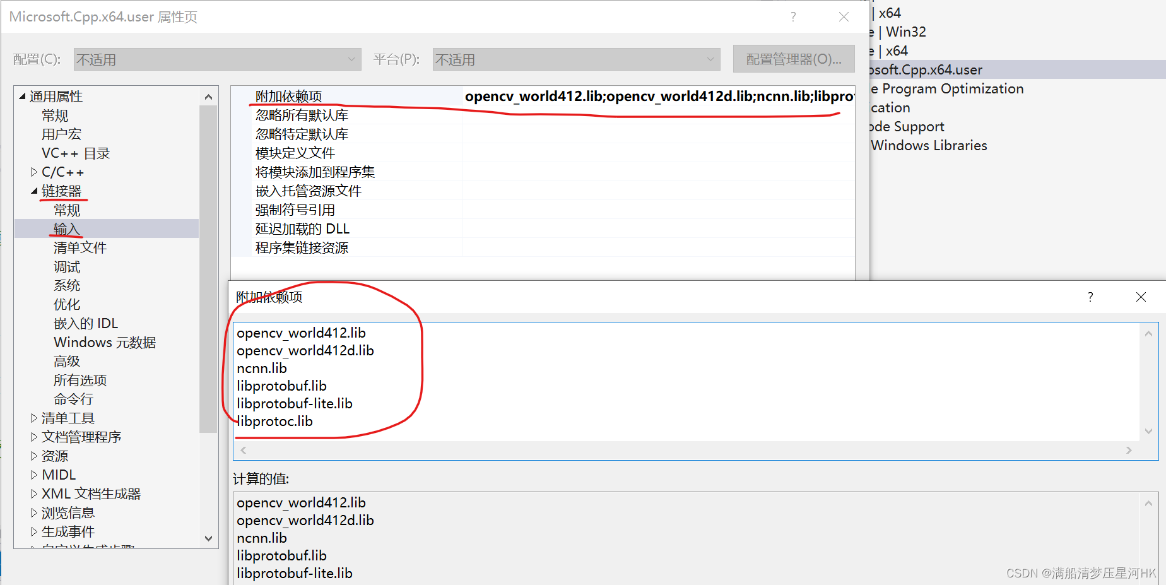1166x585 pixels.
Task: Click edit box horizontal scroll left arrow
Action: [244, 450]
